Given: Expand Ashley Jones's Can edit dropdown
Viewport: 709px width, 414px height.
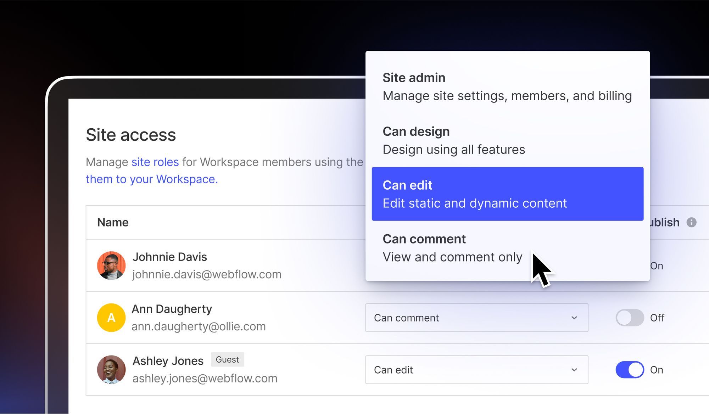Looking at the screenshot, I should click(x=476, y=370).
